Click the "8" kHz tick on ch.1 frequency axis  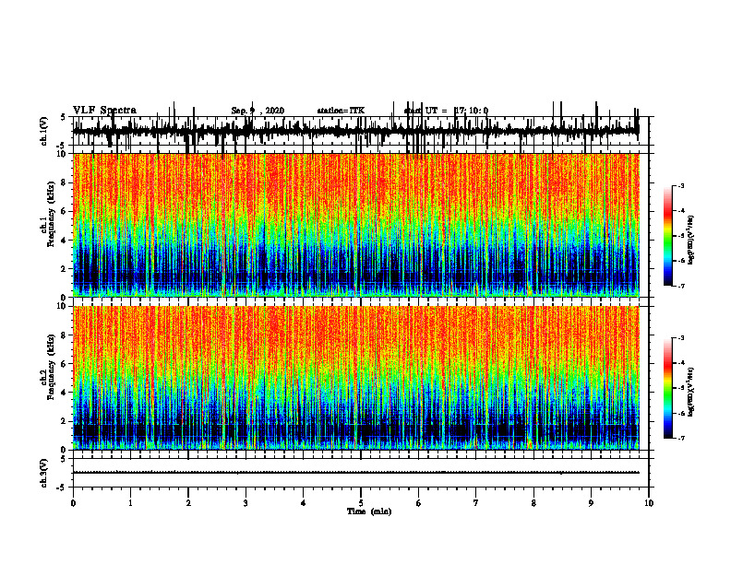(x=65, y=182)
